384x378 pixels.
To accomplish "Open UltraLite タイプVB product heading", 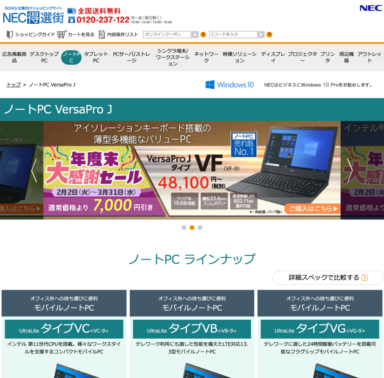I will (192, 329).
